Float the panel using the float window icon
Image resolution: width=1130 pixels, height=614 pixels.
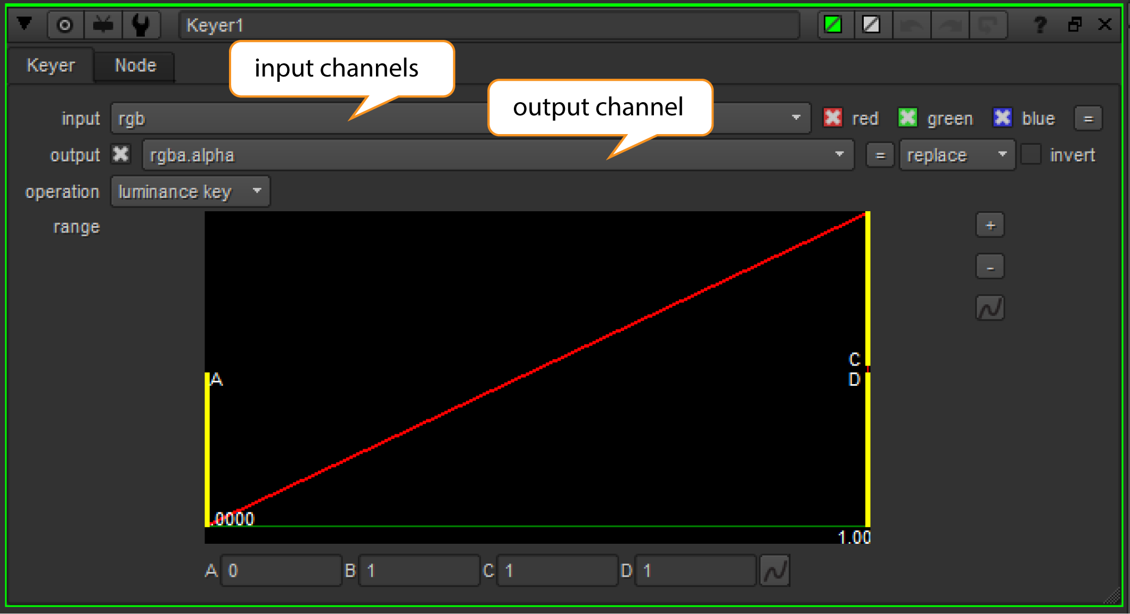(x=1075, y=24)
